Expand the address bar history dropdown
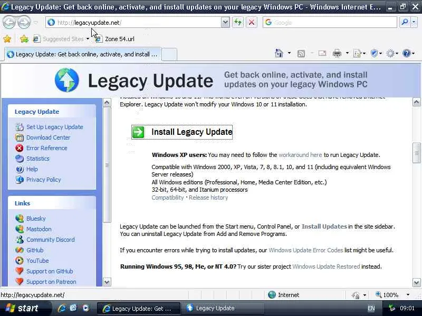Viewport: 422px width, 316px height. pyautogui.click(x=225, y=23)
